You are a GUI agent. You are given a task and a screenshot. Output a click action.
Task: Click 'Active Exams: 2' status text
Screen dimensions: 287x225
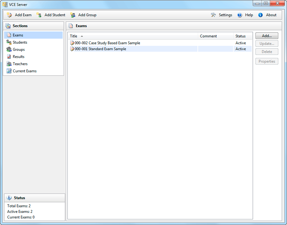pyautogui.click(x=20, y=212)
